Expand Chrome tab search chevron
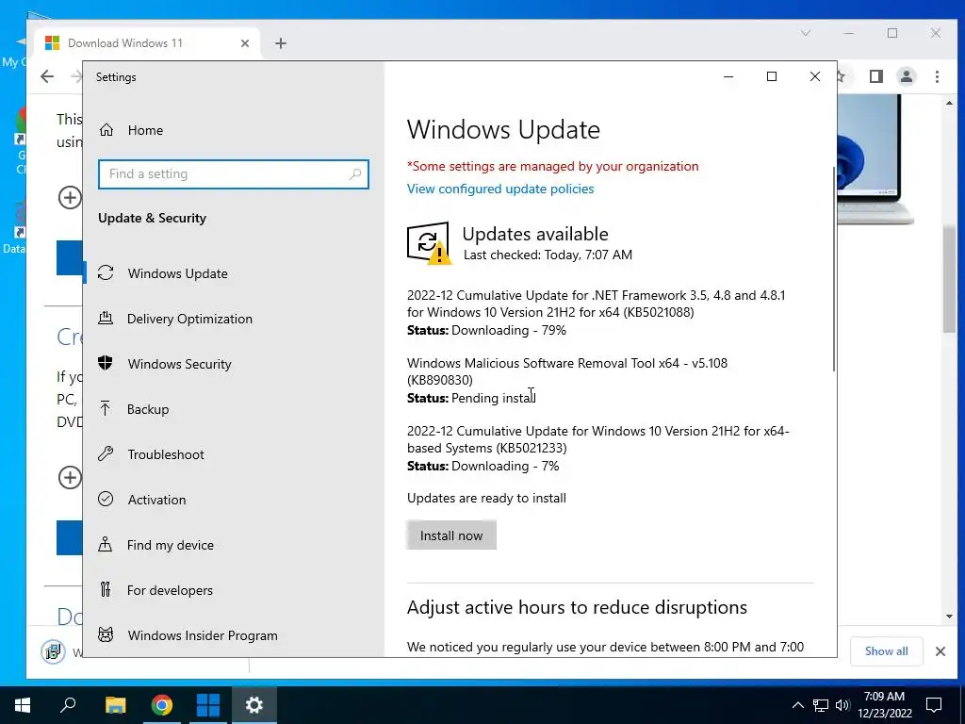Image resolution: width=965 pixels, height=724 pixels. tap(806, 33)
